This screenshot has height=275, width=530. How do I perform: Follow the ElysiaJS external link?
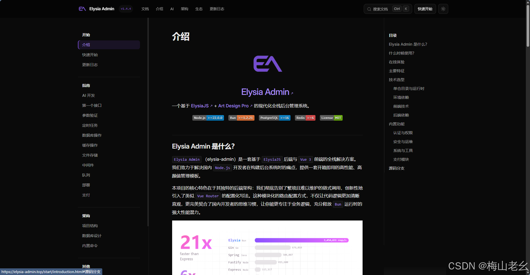[202, 106]
